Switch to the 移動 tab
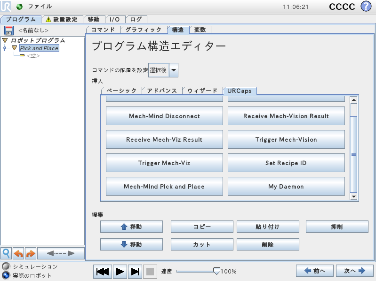Image resolution: width=376 pixels, height=281 pixels. (x=94, y=19)
